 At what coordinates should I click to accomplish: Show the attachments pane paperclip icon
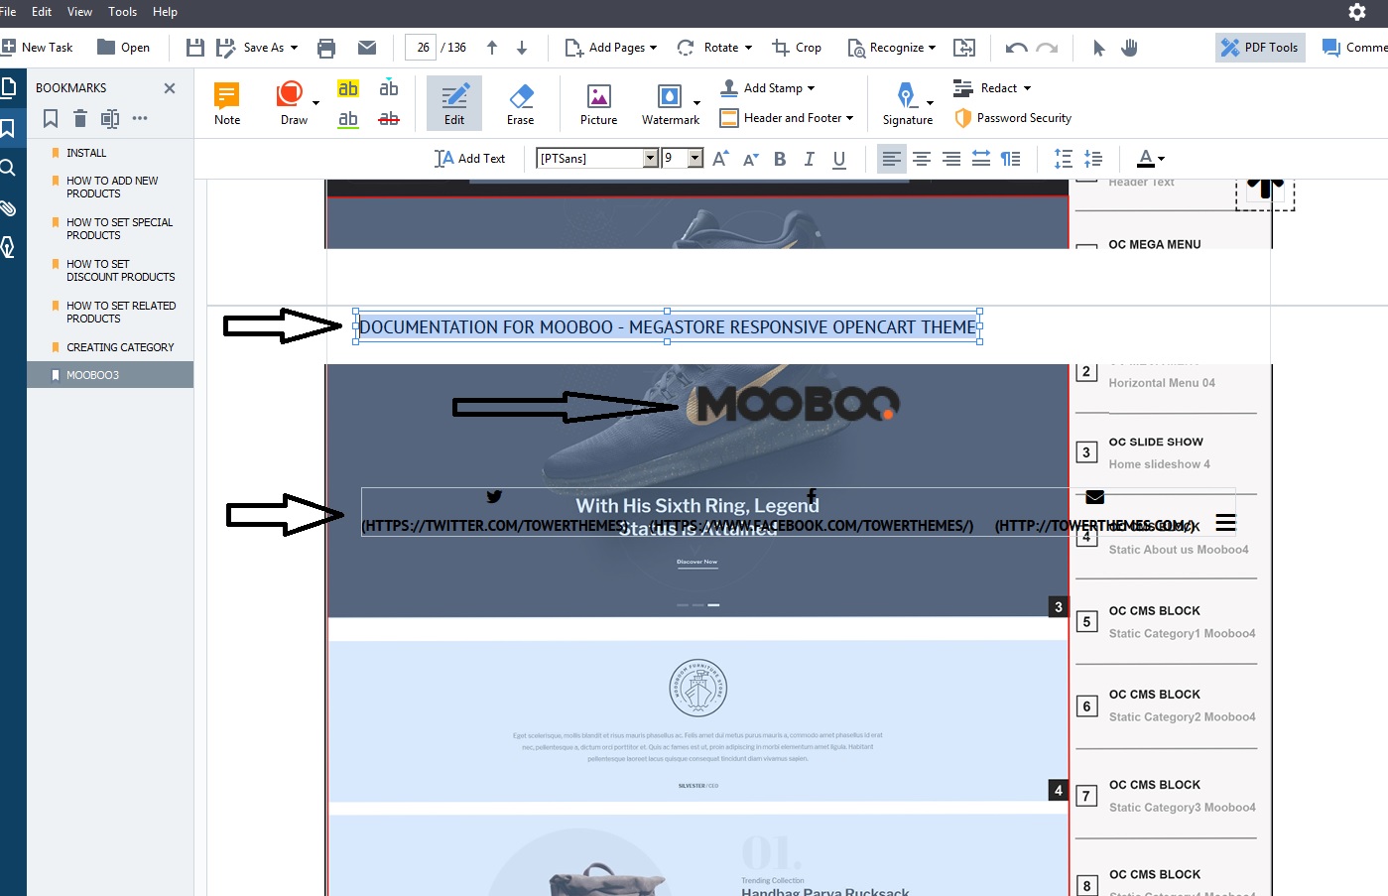[x=8, y=207]
